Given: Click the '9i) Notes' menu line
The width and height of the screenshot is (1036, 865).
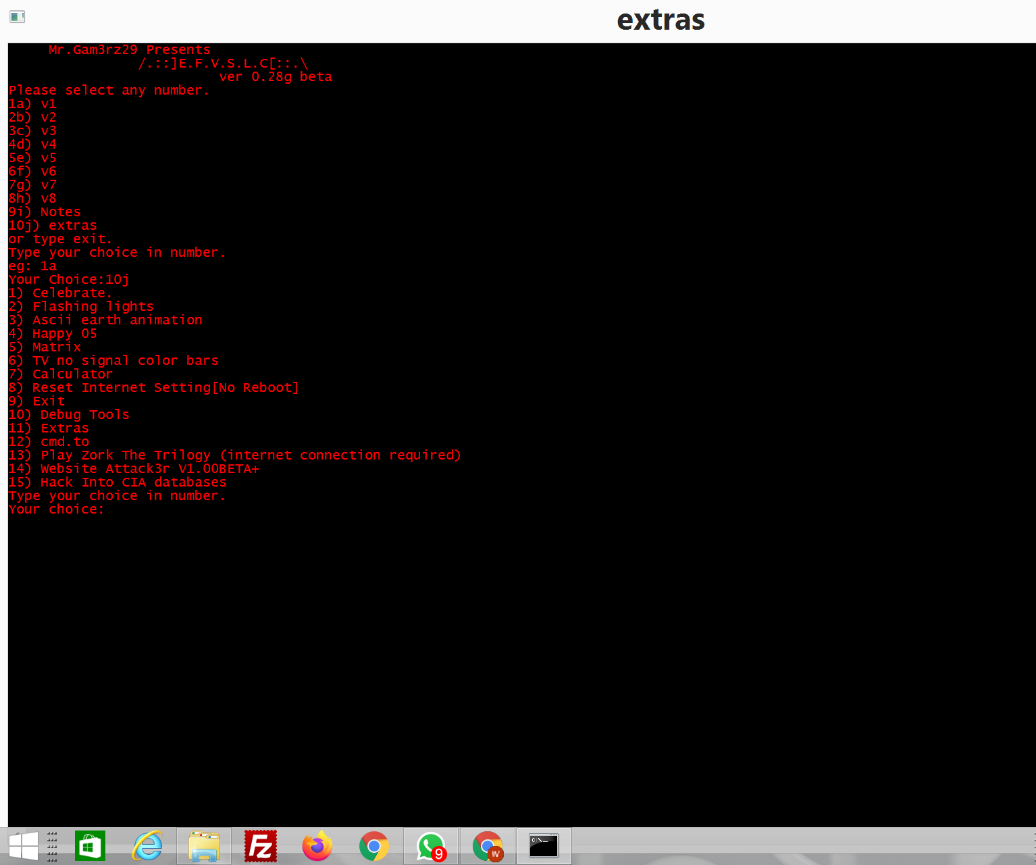Looking at the screenshot, I should 45,212.
